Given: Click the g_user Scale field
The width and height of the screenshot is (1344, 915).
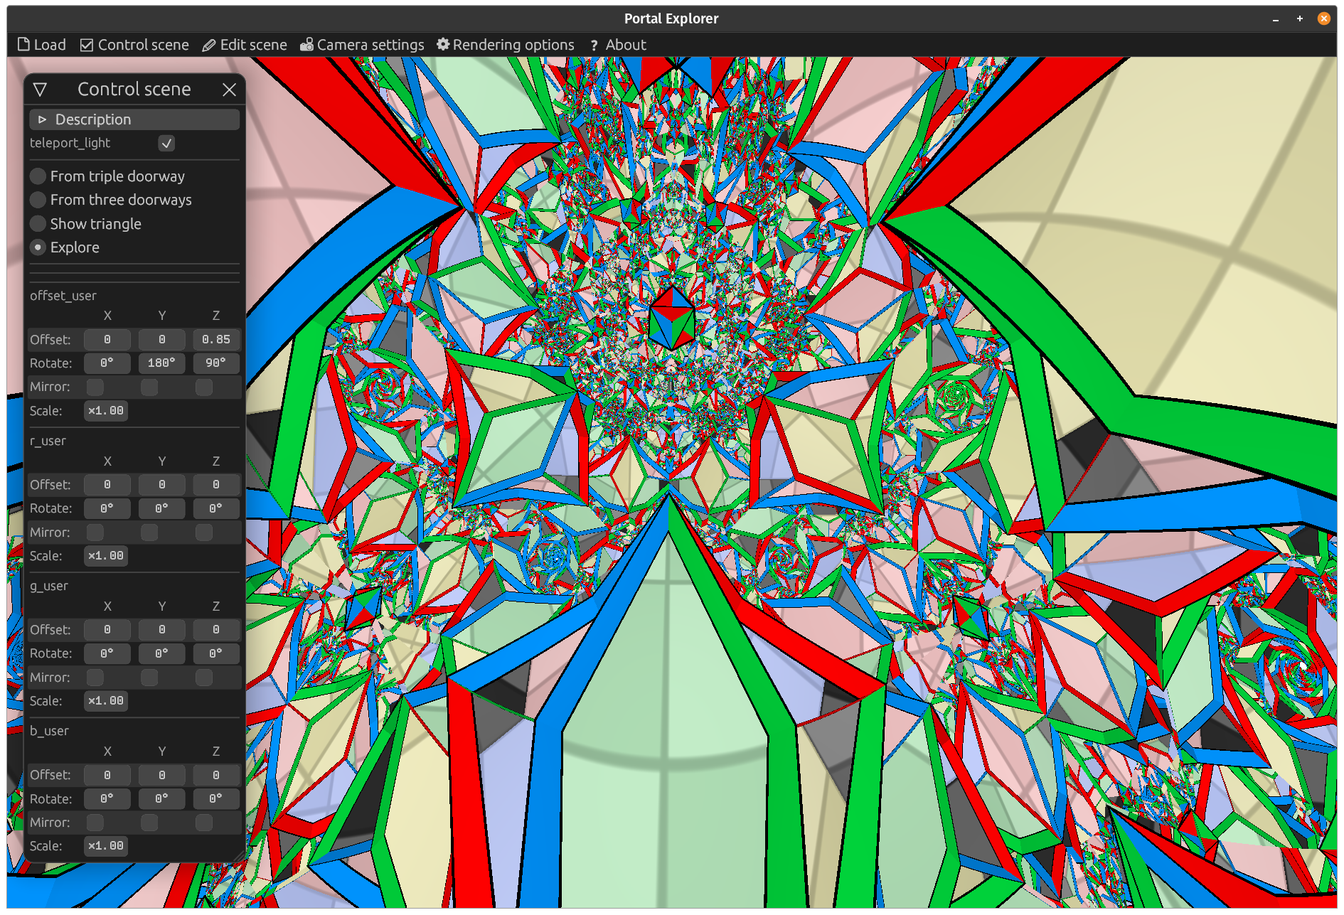Looking at the screenshot, I should 106,701.
